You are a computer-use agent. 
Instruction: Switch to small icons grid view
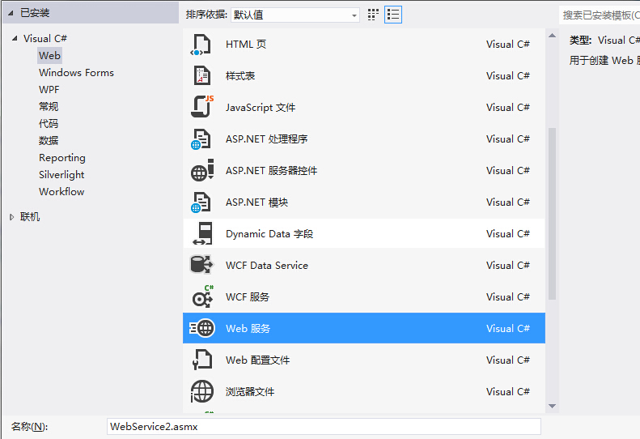tap(373, 15)
